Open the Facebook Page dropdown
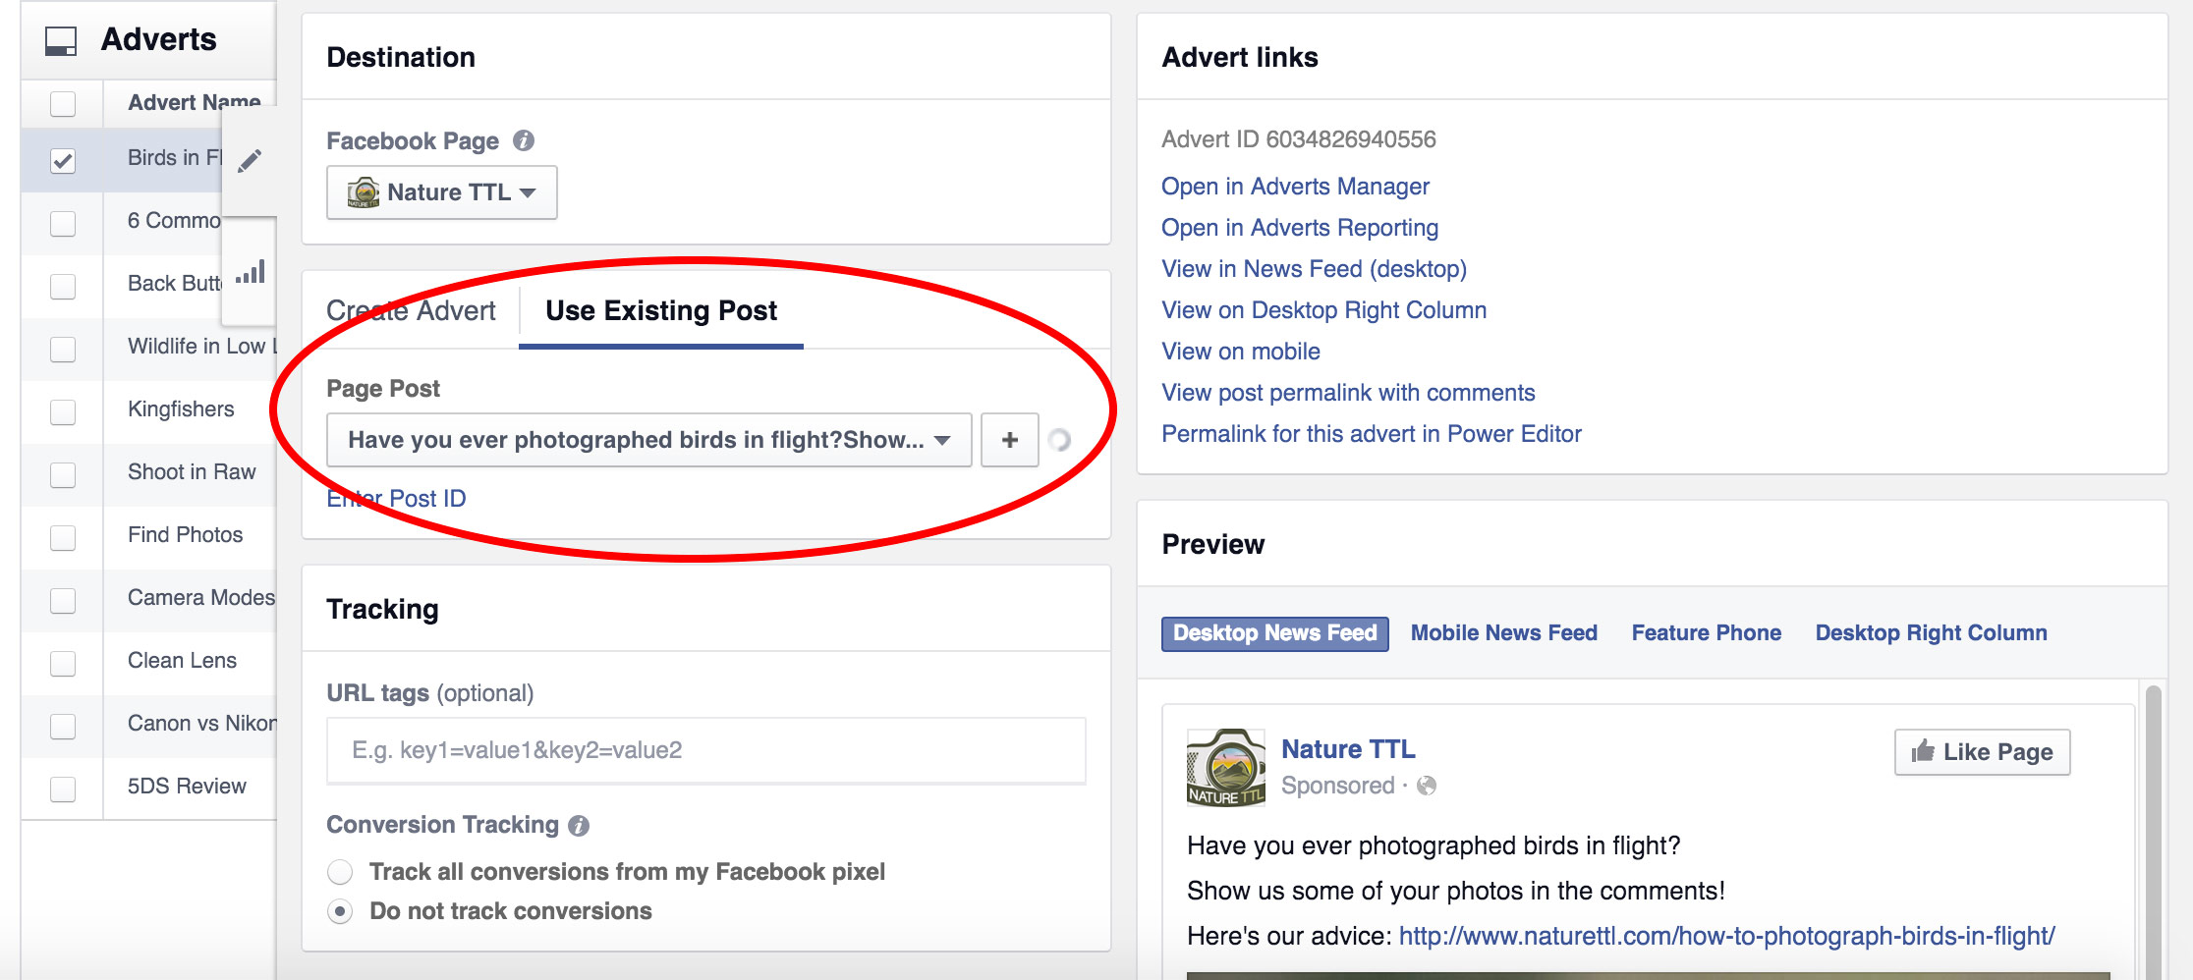The width and height of the screenshot is (2193, 980). point(441,191)
